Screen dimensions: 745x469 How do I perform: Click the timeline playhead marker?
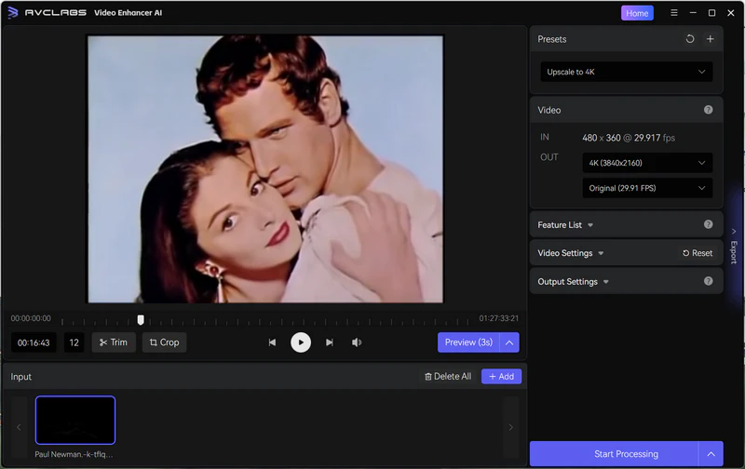tap(141, 319)
